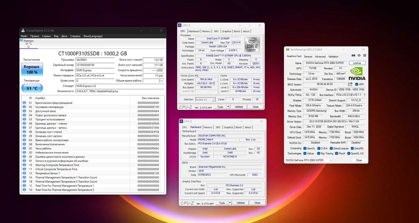Open the Socket #1 selection dropdown in CPU-Z

click(x=205, y=100)
